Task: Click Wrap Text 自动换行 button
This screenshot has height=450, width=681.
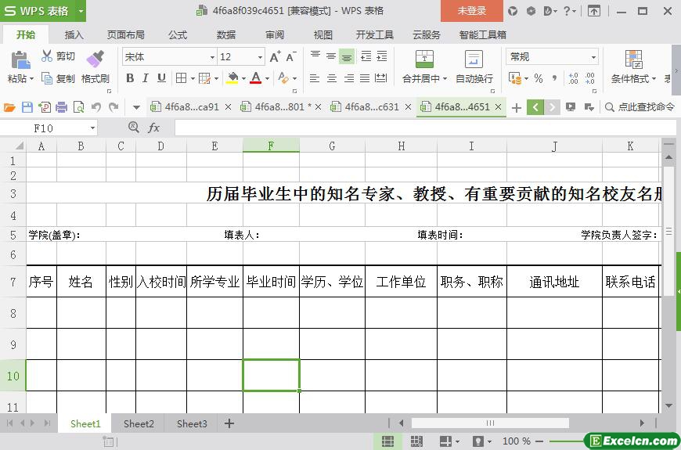Action: 474,67
